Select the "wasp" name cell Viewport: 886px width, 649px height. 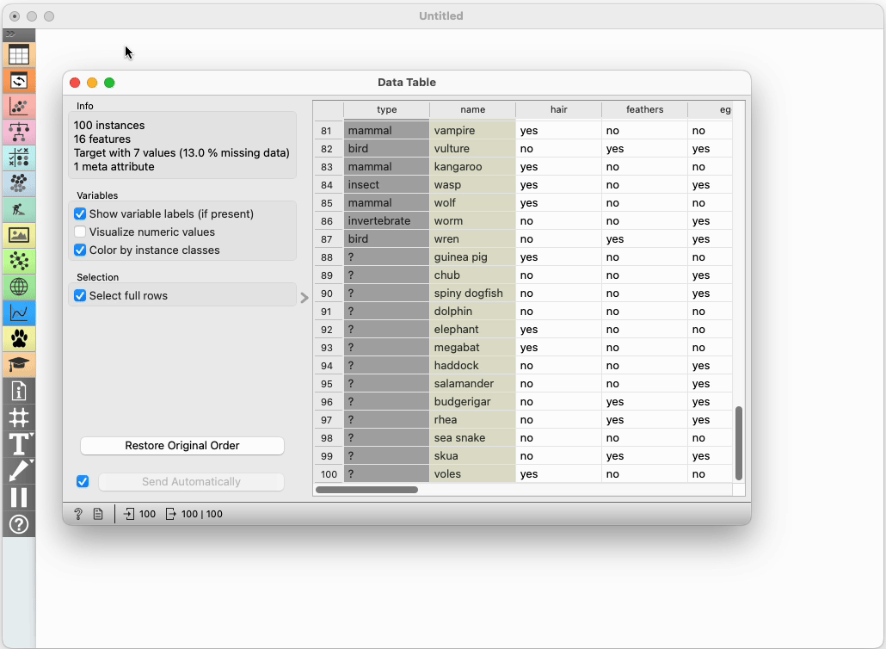click(x=472, y=185)
